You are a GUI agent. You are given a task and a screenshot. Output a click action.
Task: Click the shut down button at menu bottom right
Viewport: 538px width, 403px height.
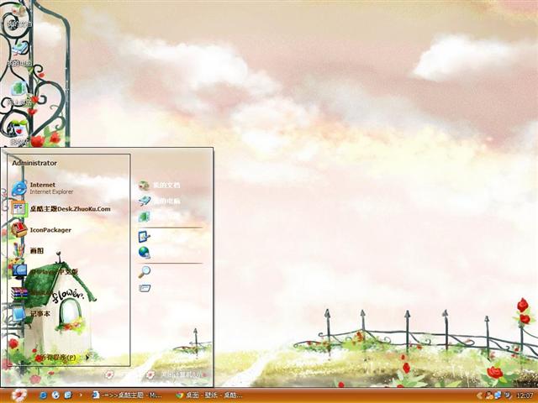click(x=175, y=375)
